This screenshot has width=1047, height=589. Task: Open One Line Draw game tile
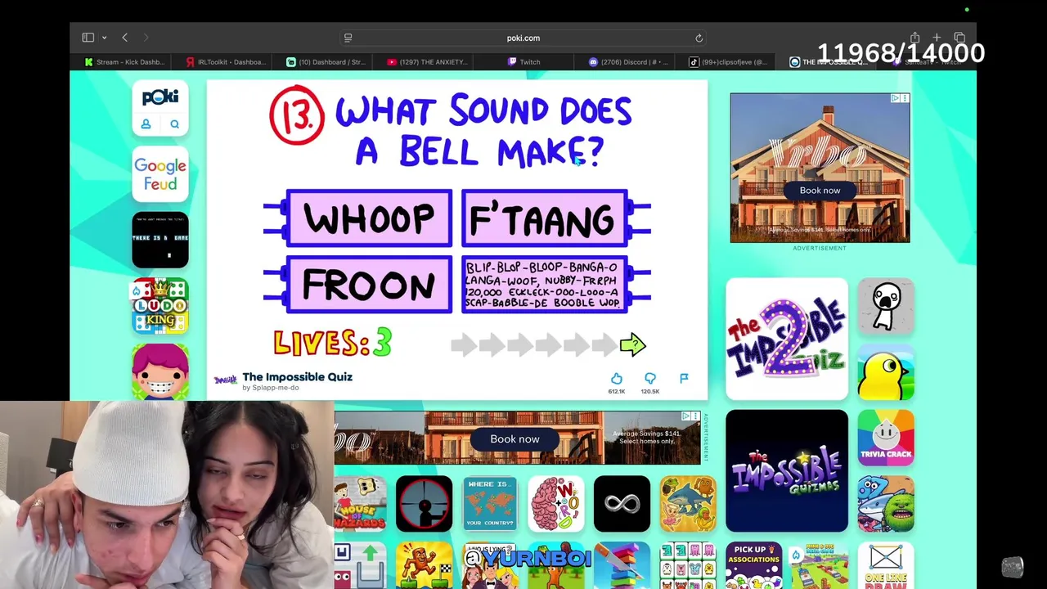886,565
